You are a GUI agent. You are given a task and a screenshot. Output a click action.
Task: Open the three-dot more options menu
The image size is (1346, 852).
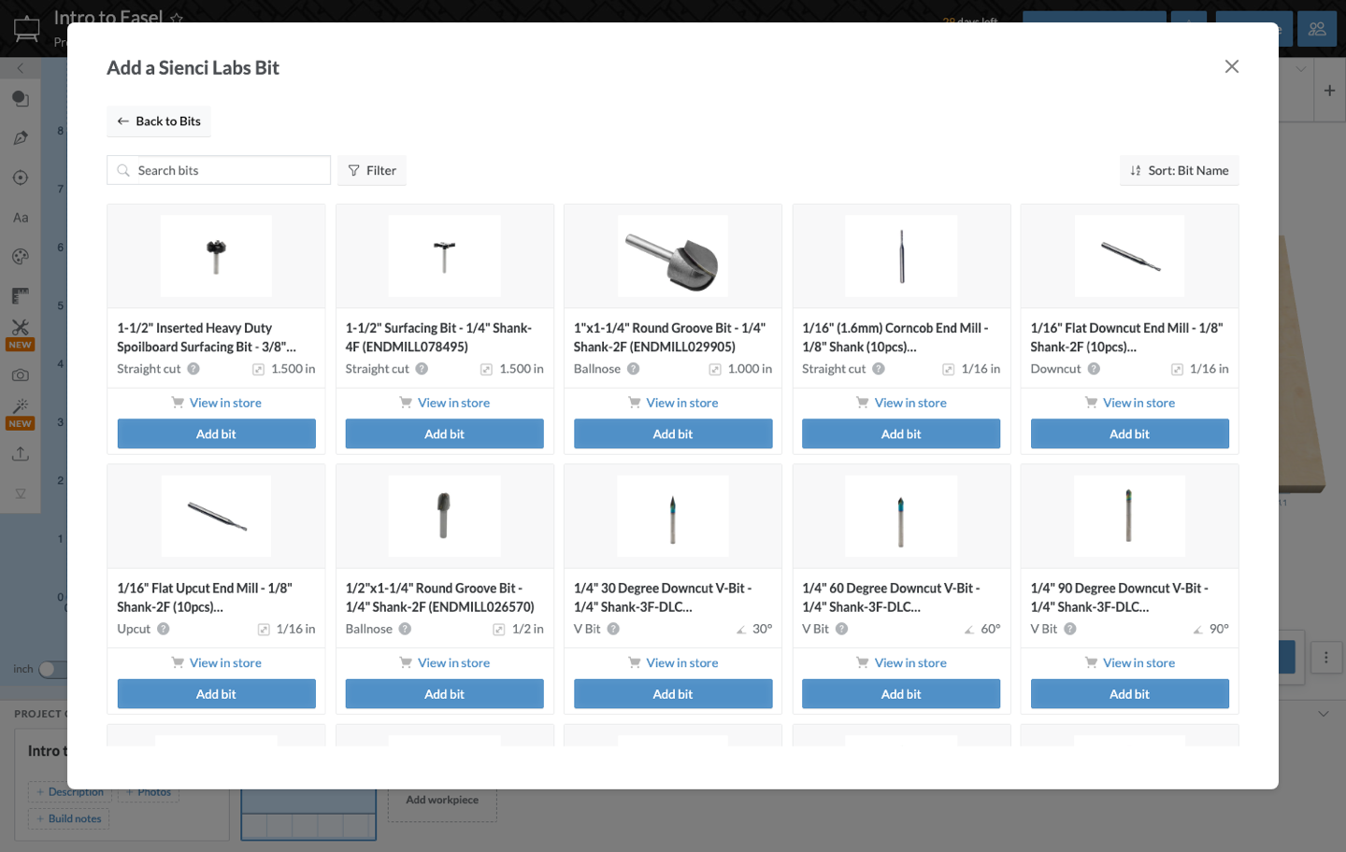(1325, 658)
